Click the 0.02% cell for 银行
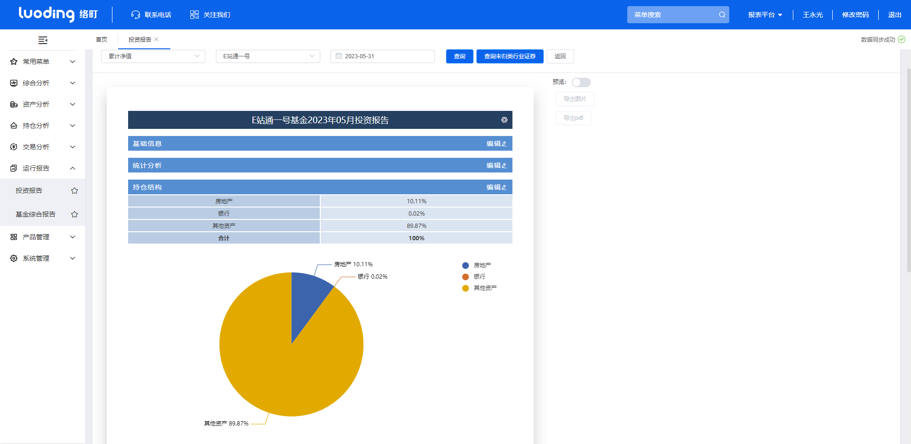The width and height of the screenshot is (911, 444). click(x=417, y=214)
